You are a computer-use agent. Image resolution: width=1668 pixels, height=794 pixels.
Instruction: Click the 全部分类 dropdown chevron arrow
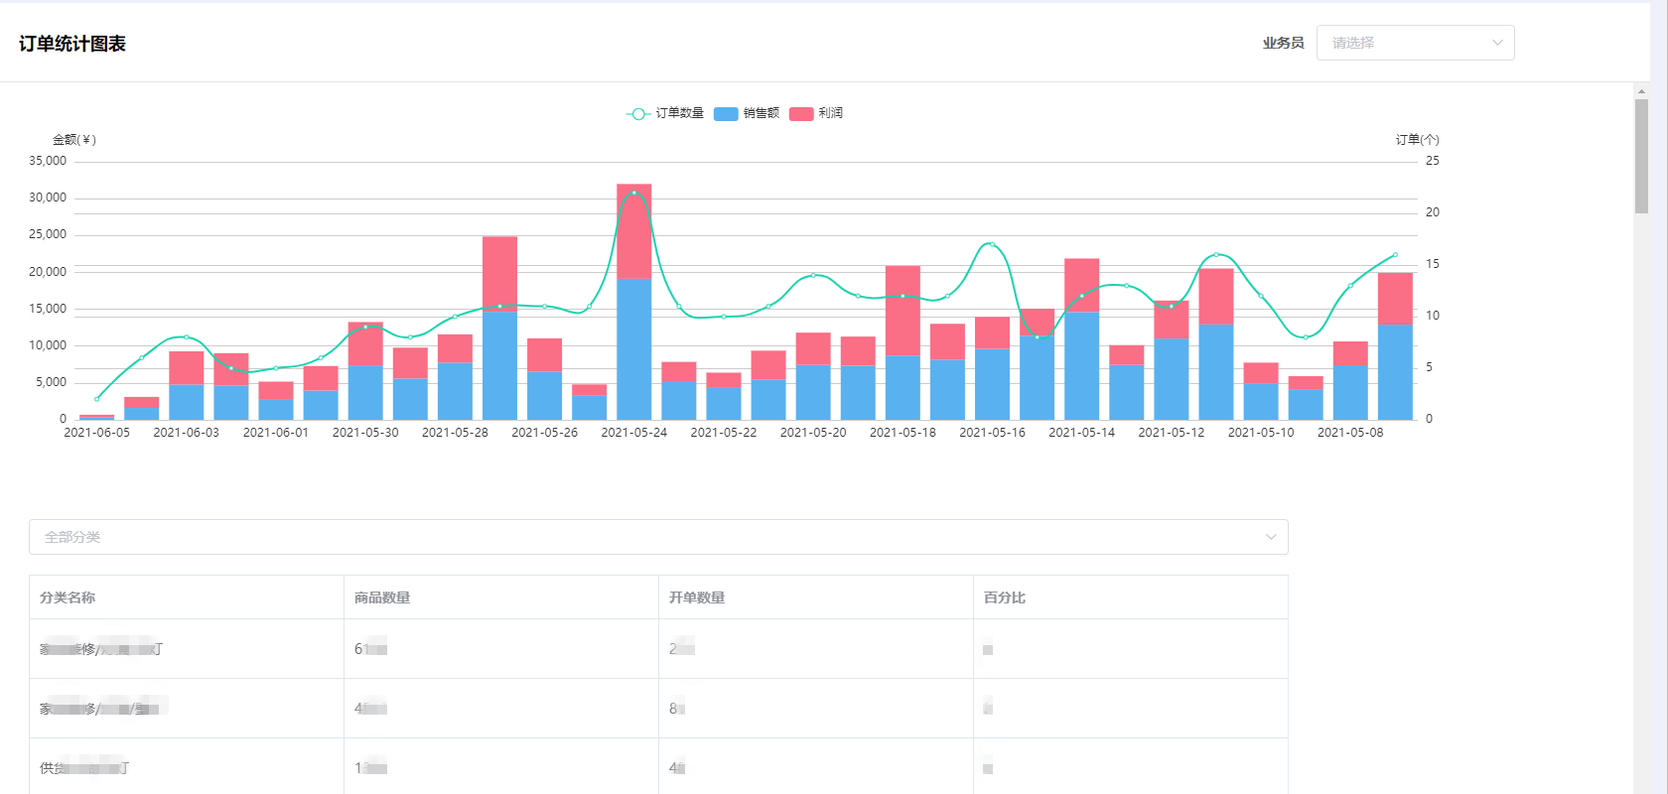1270,537
